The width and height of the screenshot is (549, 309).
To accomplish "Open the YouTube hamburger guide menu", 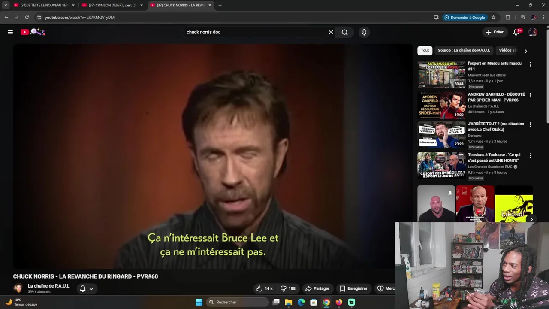I will (x=10, y=32).
